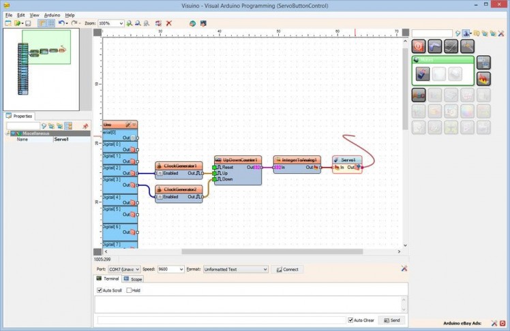Click the pin icon in Properties panel
The height and width of the screenshot is (331, 510).
click(85, 126)
